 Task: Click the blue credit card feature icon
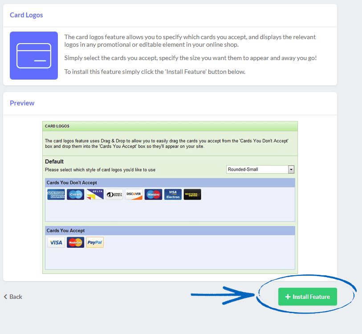tap(33, 56)
